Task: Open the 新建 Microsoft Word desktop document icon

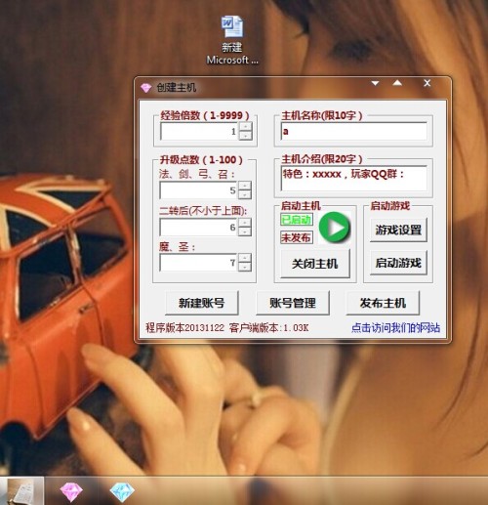Action: pyautogui.click(x=232, y=40)
